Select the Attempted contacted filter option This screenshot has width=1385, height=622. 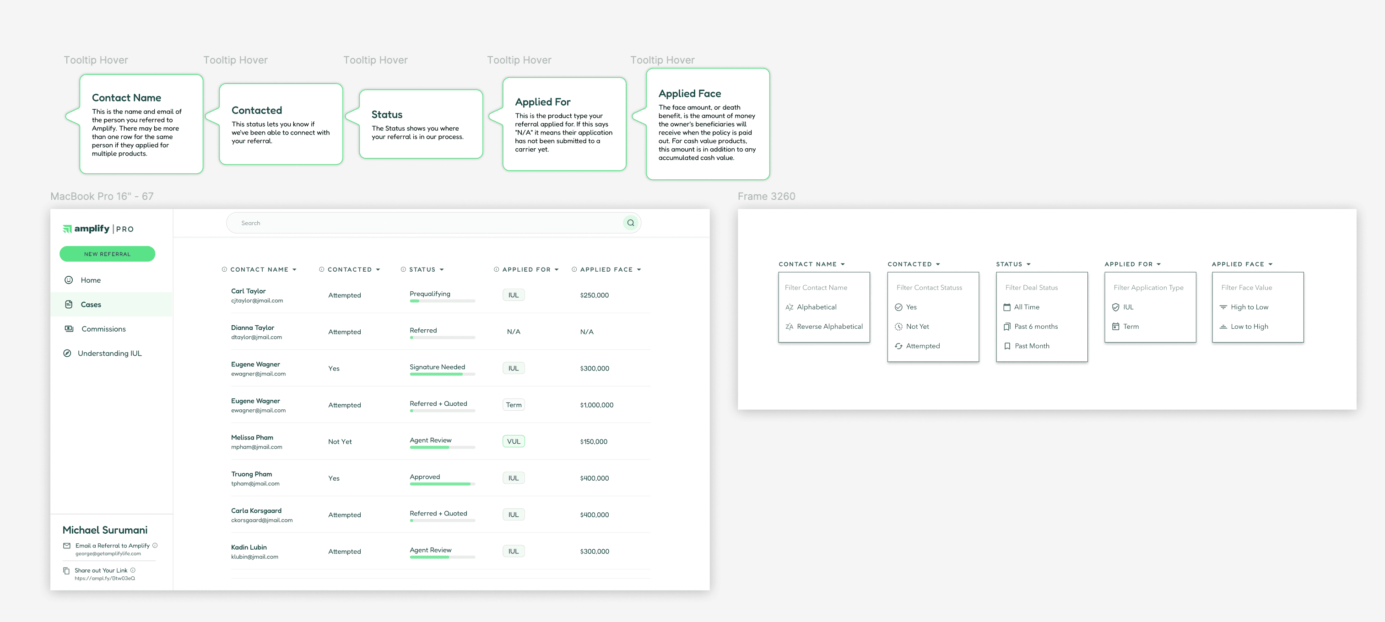922,346
